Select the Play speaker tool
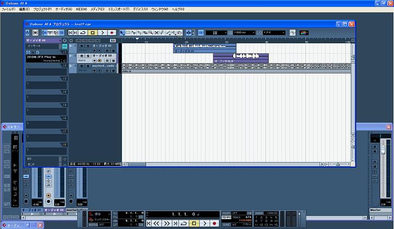The image size is (394, 229). (x=174, y=33)
